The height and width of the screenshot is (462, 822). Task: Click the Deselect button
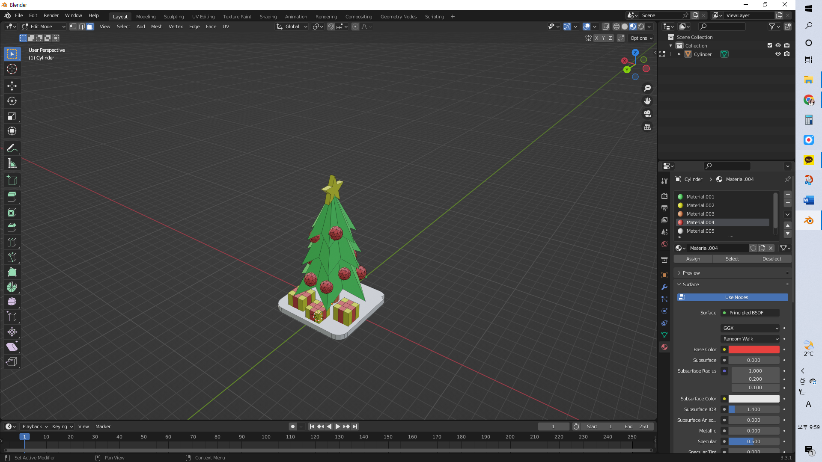(771, 259)
